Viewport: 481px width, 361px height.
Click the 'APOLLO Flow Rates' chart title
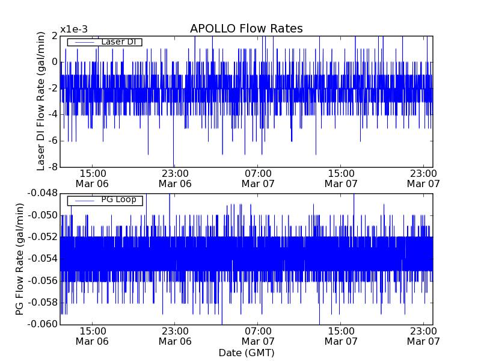[247, 28]
